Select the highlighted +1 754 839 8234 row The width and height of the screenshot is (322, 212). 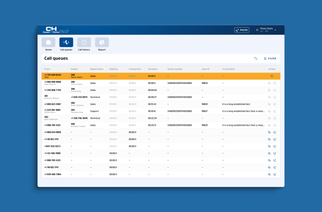click(161, 76)
